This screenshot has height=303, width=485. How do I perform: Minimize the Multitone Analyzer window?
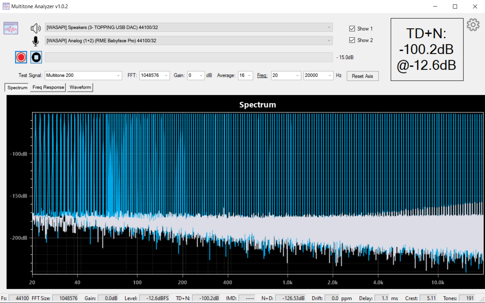(x=435, y=6)
